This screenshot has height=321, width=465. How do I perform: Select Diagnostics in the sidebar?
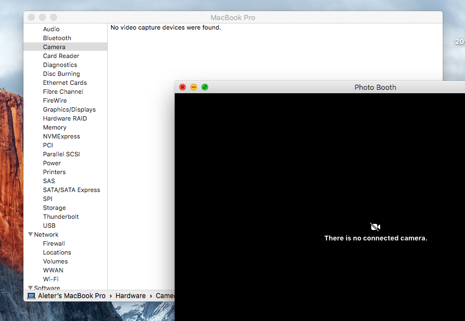pos(60,65)
